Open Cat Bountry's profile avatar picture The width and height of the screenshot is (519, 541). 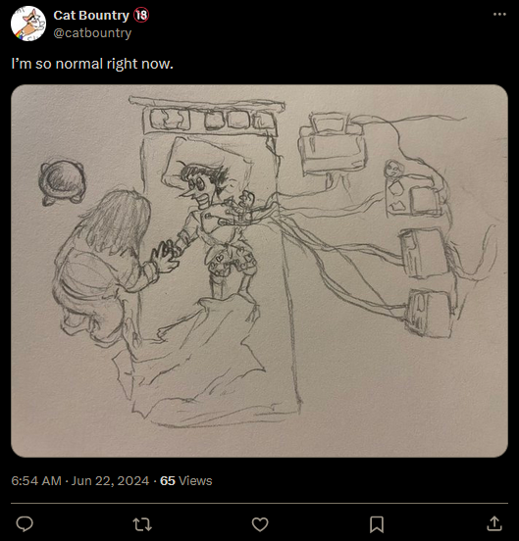pyautogui.click(x=28, y=24)
